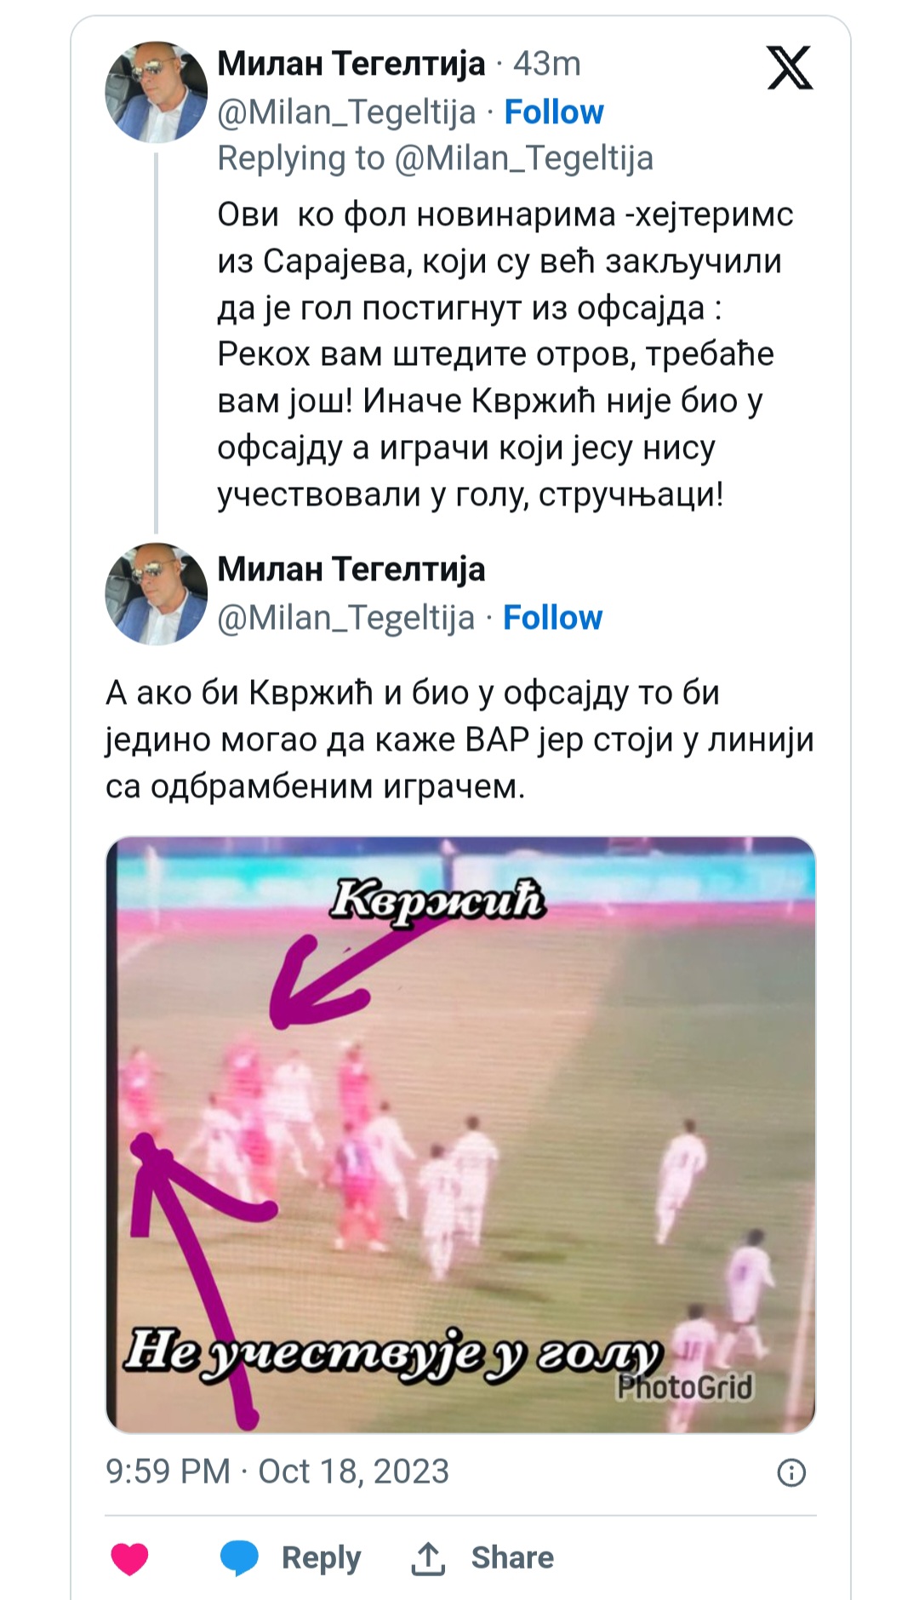Open the X logo link
The image size is (919, 1600).
coord(790,68)
